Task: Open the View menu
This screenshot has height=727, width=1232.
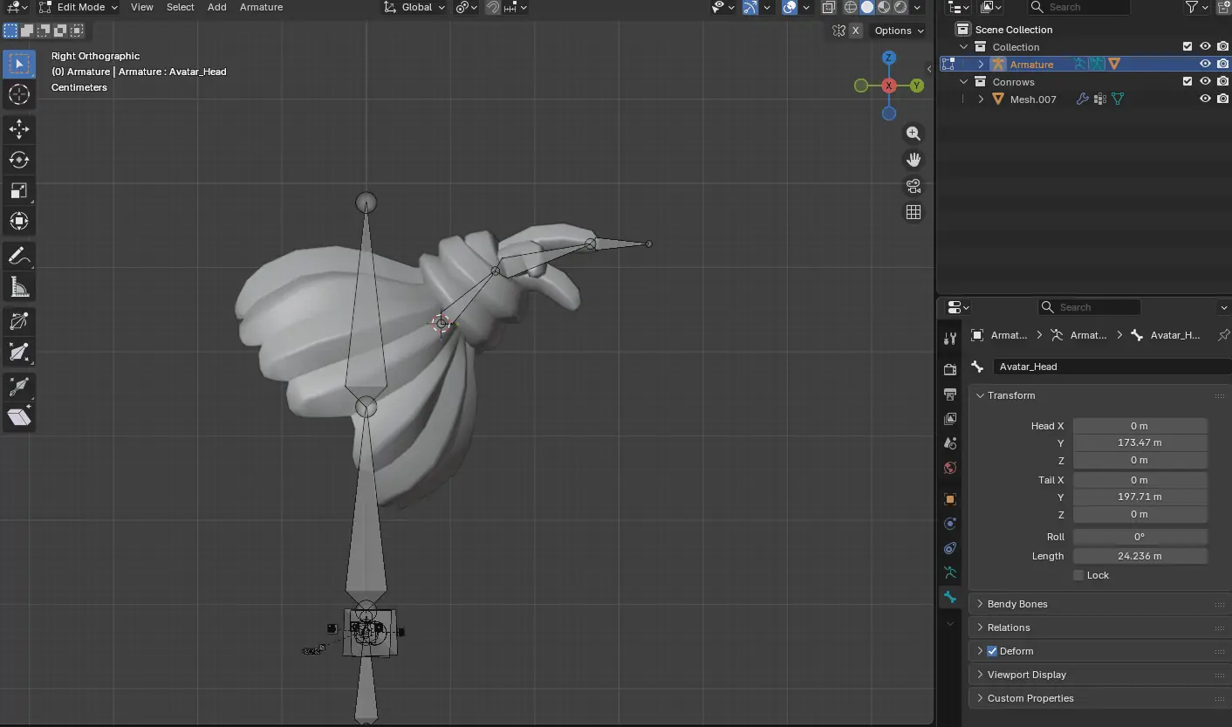Action: [142, 7]
